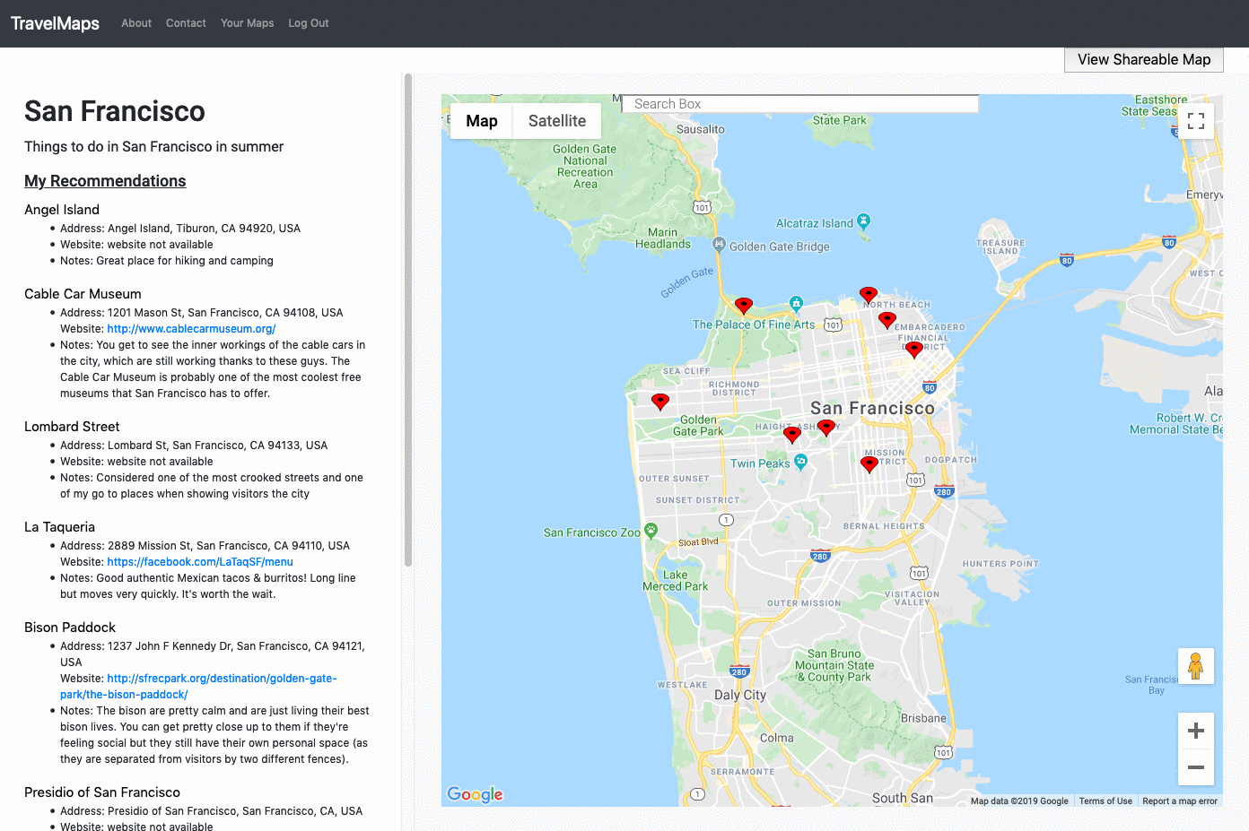Click The Palace Of Fine Arts pin icon
1249x831 pixels.
pyautogui.click(x=796, y=303)
